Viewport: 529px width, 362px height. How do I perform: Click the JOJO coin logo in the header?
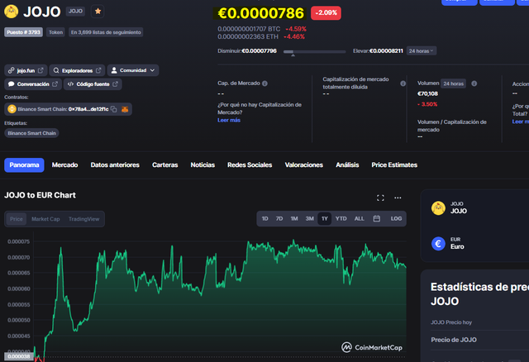coord(11,12)
